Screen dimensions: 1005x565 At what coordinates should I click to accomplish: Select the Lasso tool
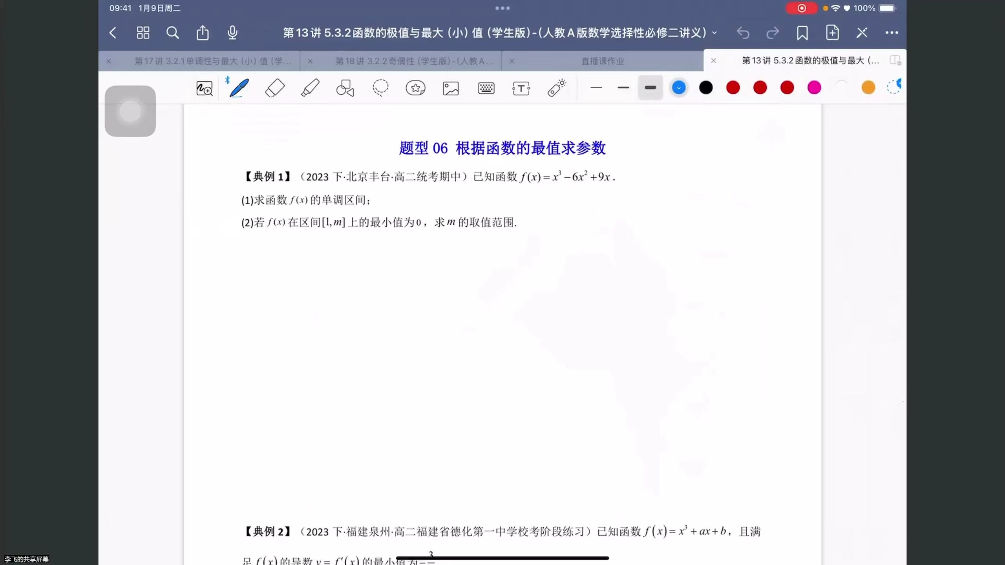380,88
